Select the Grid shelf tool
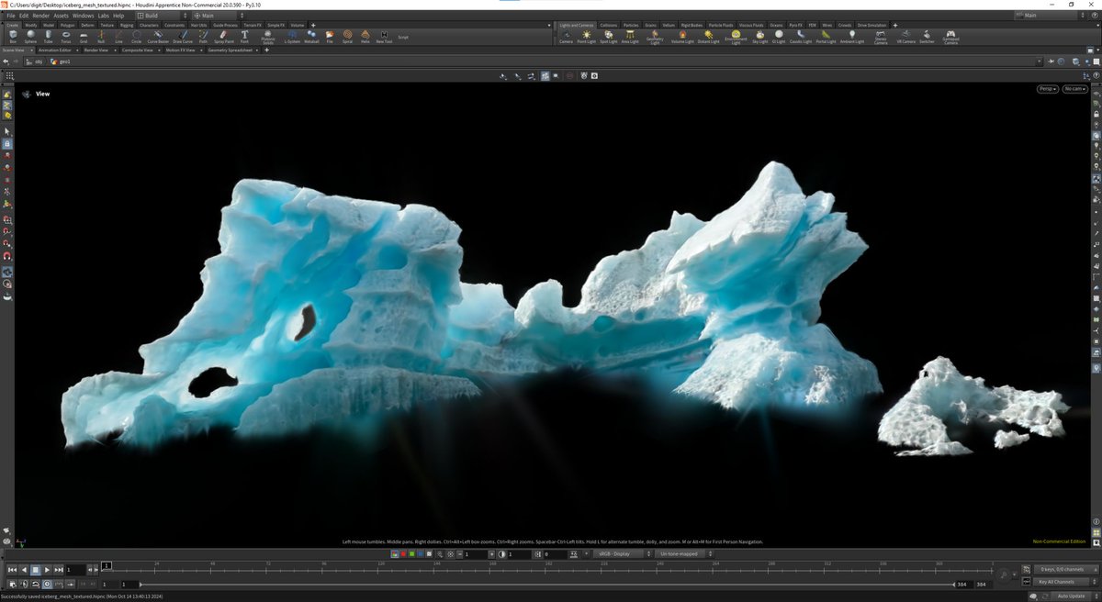This screenshot has height=602, width=1102. pyautogui.click(x=84, y=37)
